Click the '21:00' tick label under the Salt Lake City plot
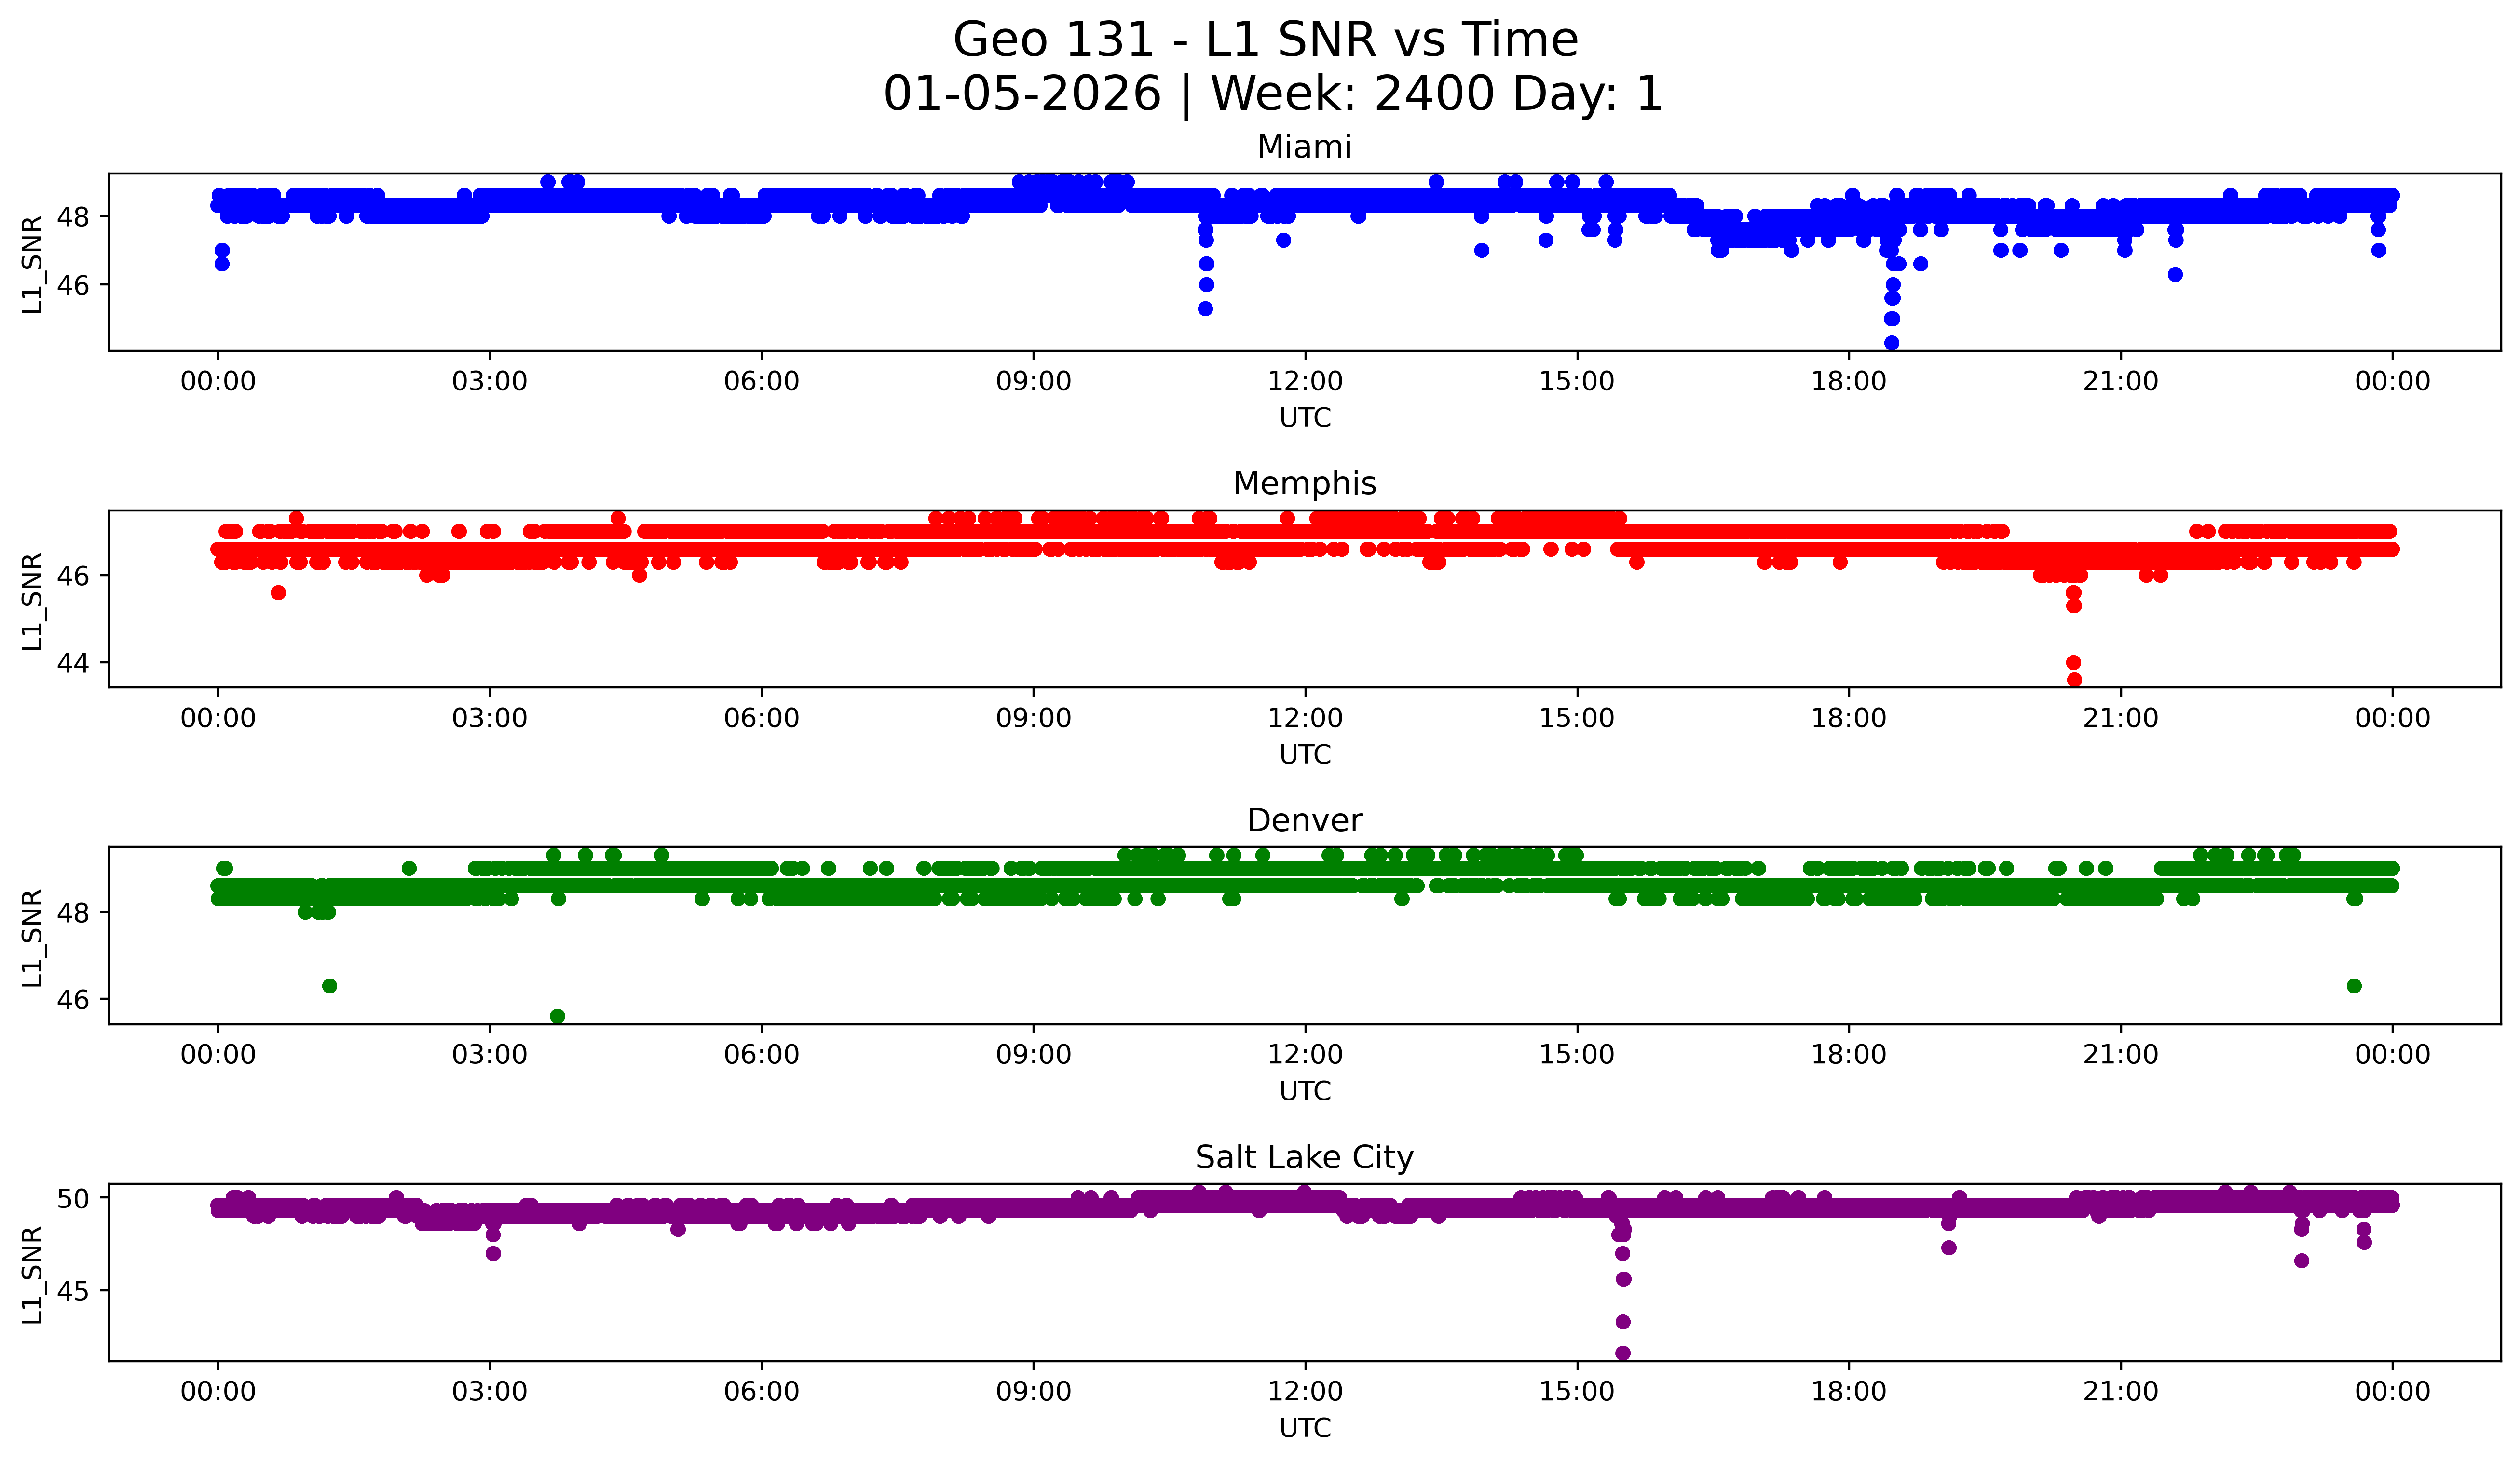Viewport: 2520px width, 1462px height. point(2120,1392)
